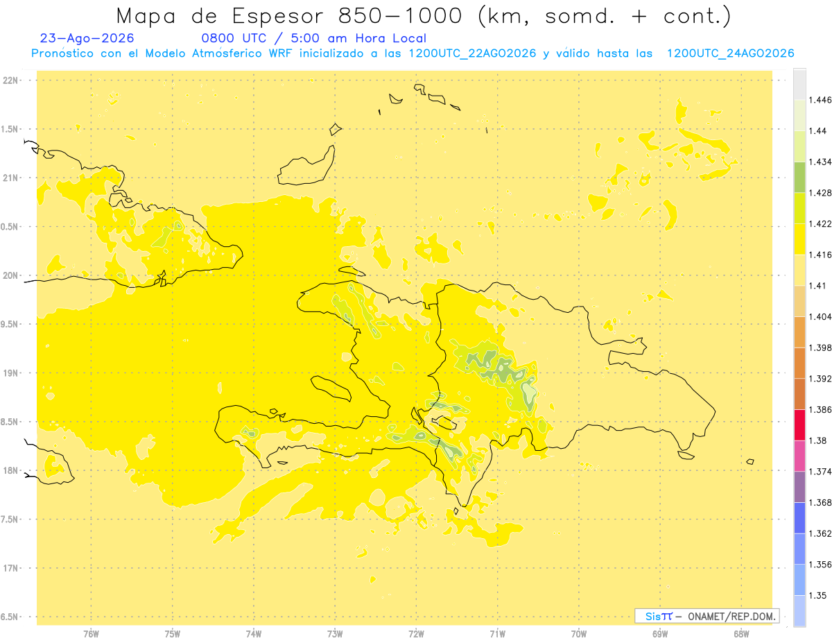This screenshot has height=643, width=832.
Task: Click the '68W' longitude label
Action: click(x=741, y=633)
